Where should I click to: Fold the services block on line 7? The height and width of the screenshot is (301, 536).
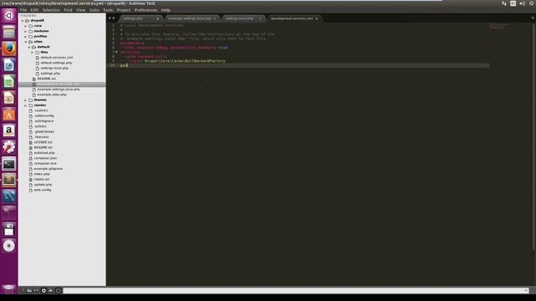tap(116, 52)
